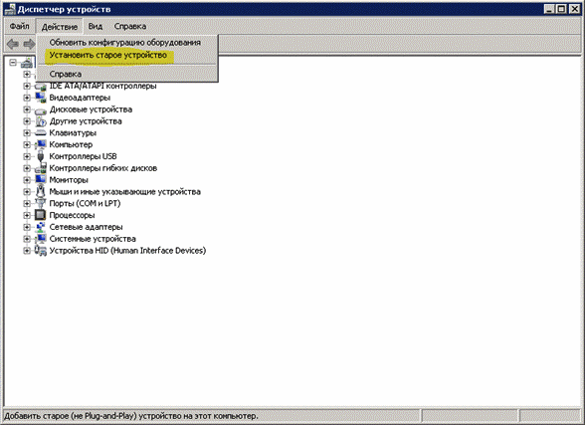Click the Процессоры chip icon

tap(40, 215)
